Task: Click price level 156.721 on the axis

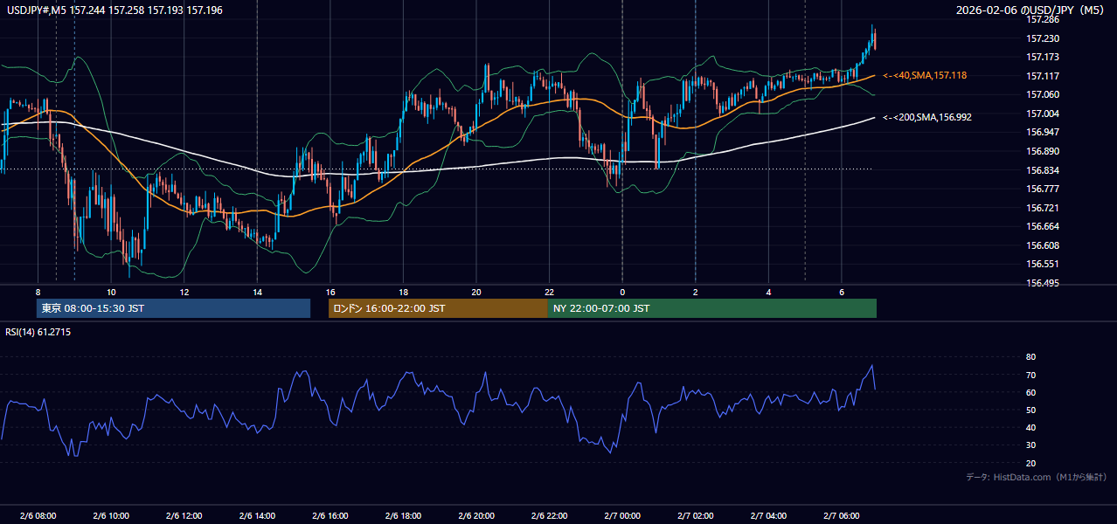Action: point(1043,208)
